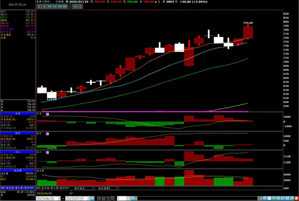
Task: Click the small square icon before 2025/07/25 header date
Action: click(67, 2)
